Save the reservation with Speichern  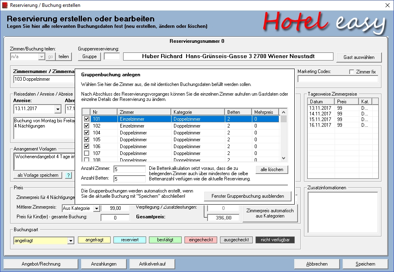click(365, 264)
